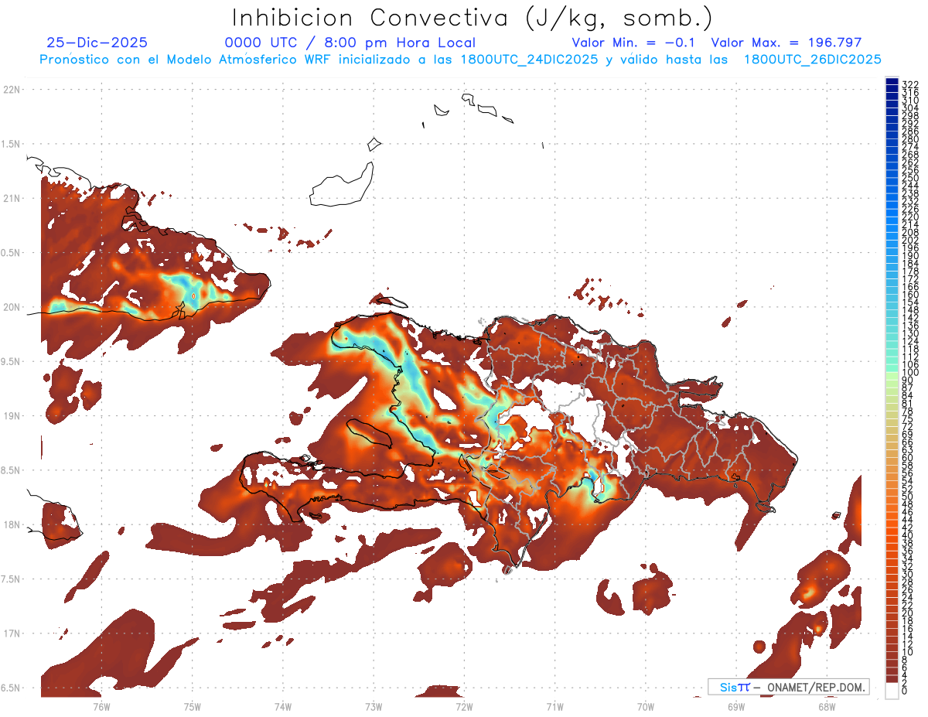928x717 pixels.
Task: Click the '76W' longitude label
Action: (x=101, y=706)
